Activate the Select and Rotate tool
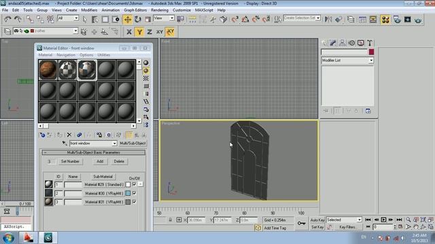435x244 pixels. [138, 19]
